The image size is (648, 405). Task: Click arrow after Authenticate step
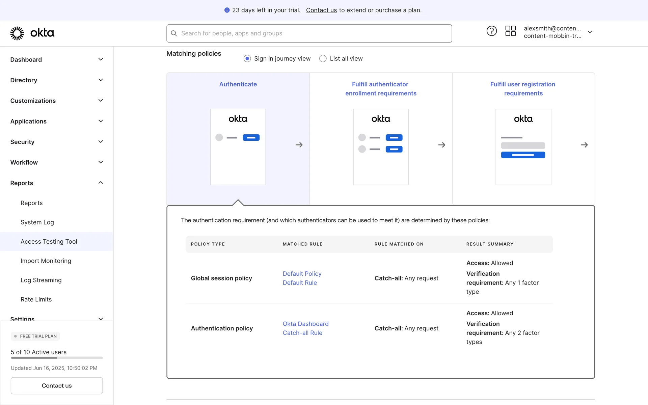point(299,145)
